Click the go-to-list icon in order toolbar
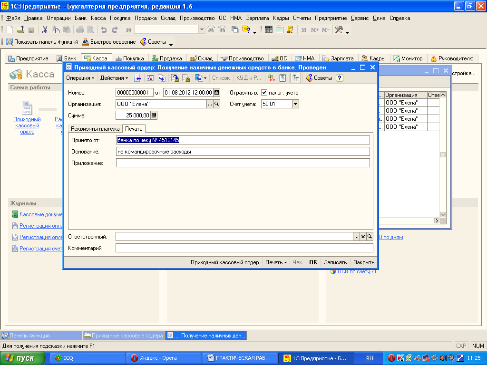This screenshot has height=365, width=487. [x=137, y=78]
